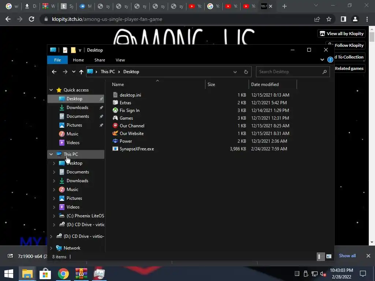The width and height of the screenshot is (375, 281).
Task: Select the Power shortcut icon
Action: click(115, 141)
